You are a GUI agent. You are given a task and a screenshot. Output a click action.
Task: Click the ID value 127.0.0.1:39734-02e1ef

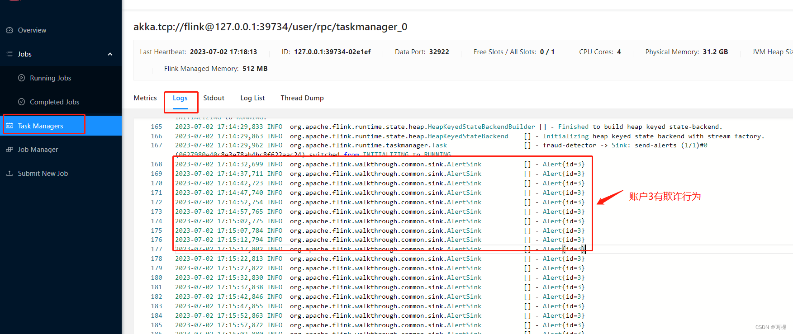pos(332,52)
